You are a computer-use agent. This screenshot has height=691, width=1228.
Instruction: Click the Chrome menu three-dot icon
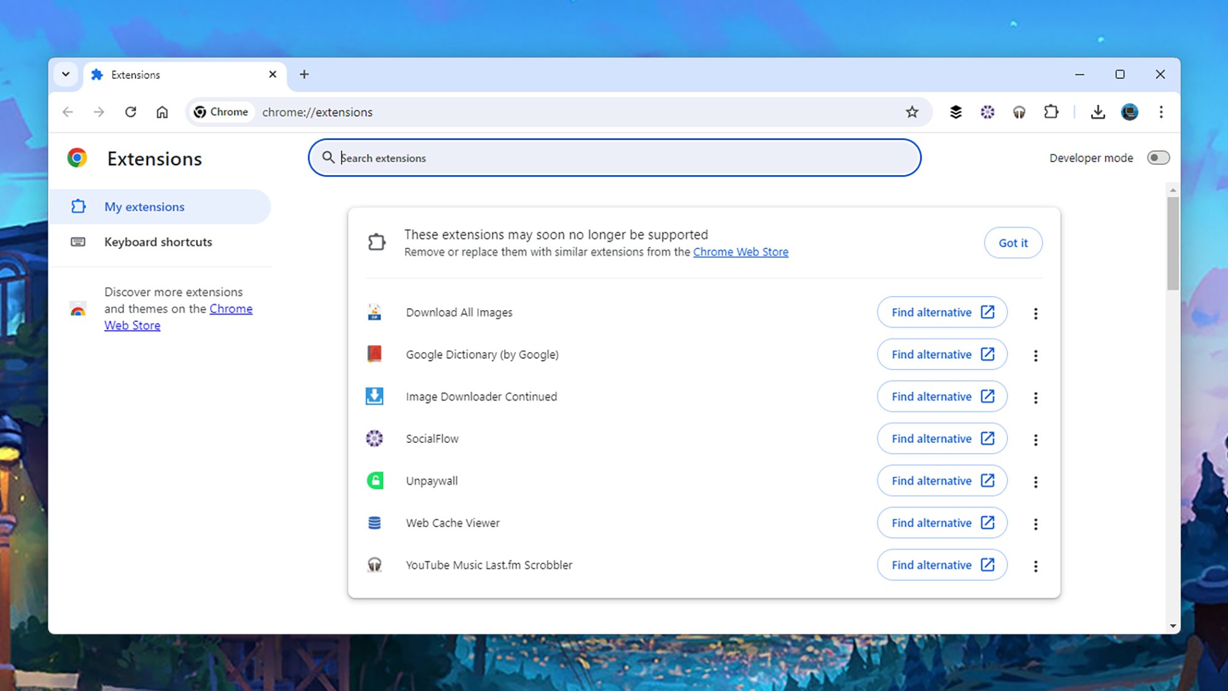click(x=1161, y=111)
